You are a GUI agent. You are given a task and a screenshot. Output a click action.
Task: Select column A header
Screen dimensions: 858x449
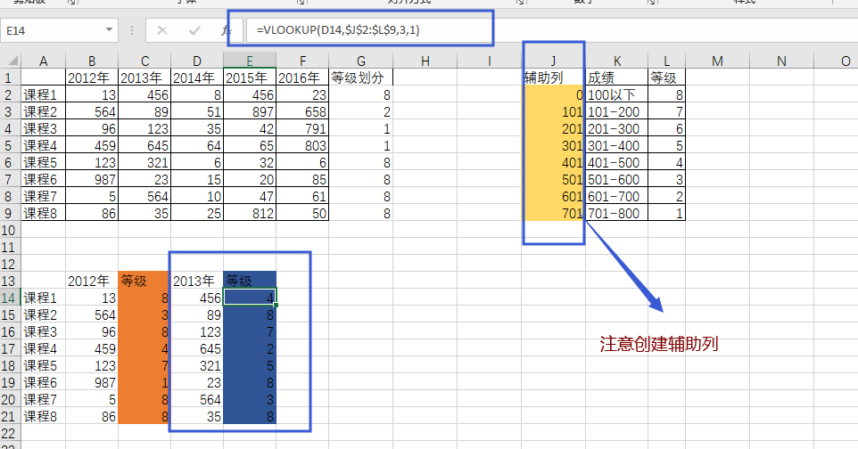coord(43,61)
